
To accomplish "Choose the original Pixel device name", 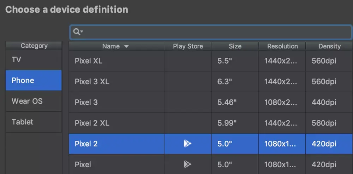I will [x=83, y=164].
